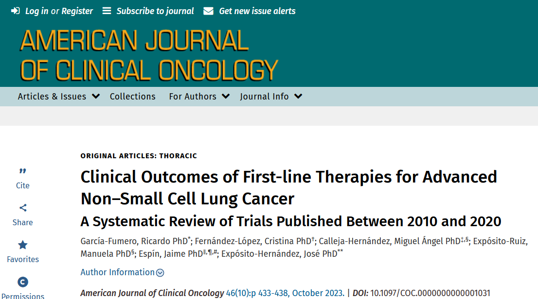Screen dimensions: 538x299
Task: Click the hamburger icon beside Subscribe to journal
Action: (107, 11)
